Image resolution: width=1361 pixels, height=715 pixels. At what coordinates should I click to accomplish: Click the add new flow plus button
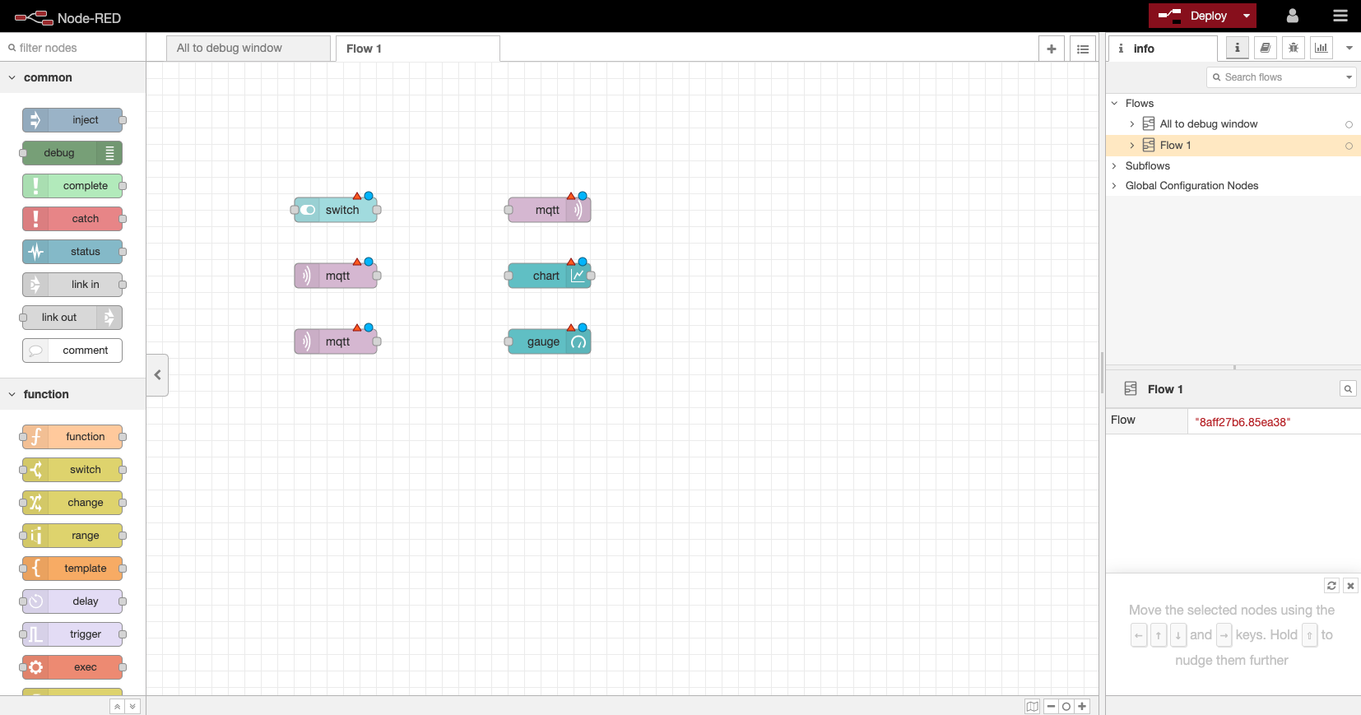[1051, 49]
